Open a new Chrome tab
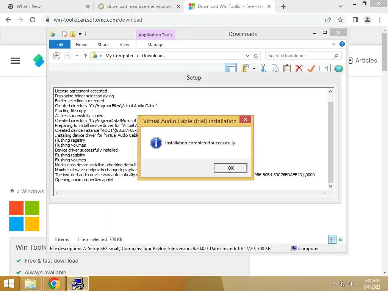Viewport: 388px width, 291px height. pos(283,6)
